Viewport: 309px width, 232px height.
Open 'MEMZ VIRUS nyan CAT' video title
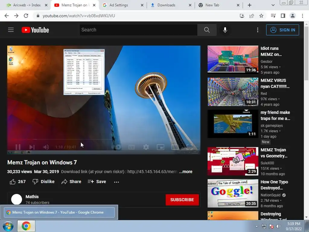tap(275, 83)
